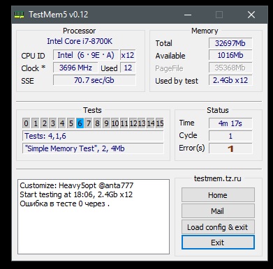Click the TestMem5 app icon in title bar
The height and width of the screenshot is (269, 273).
(x=20, y=15)
